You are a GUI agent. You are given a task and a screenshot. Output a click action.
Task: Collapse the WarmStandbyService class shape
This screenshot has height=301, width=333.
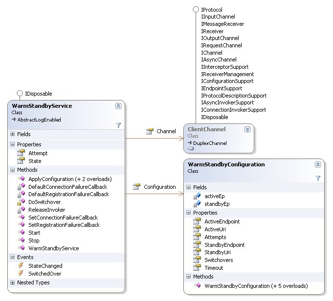pos(118,106)
